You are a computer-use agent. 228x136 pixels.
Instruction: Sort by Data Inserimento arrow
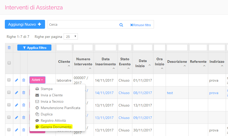tap(114, 68)
